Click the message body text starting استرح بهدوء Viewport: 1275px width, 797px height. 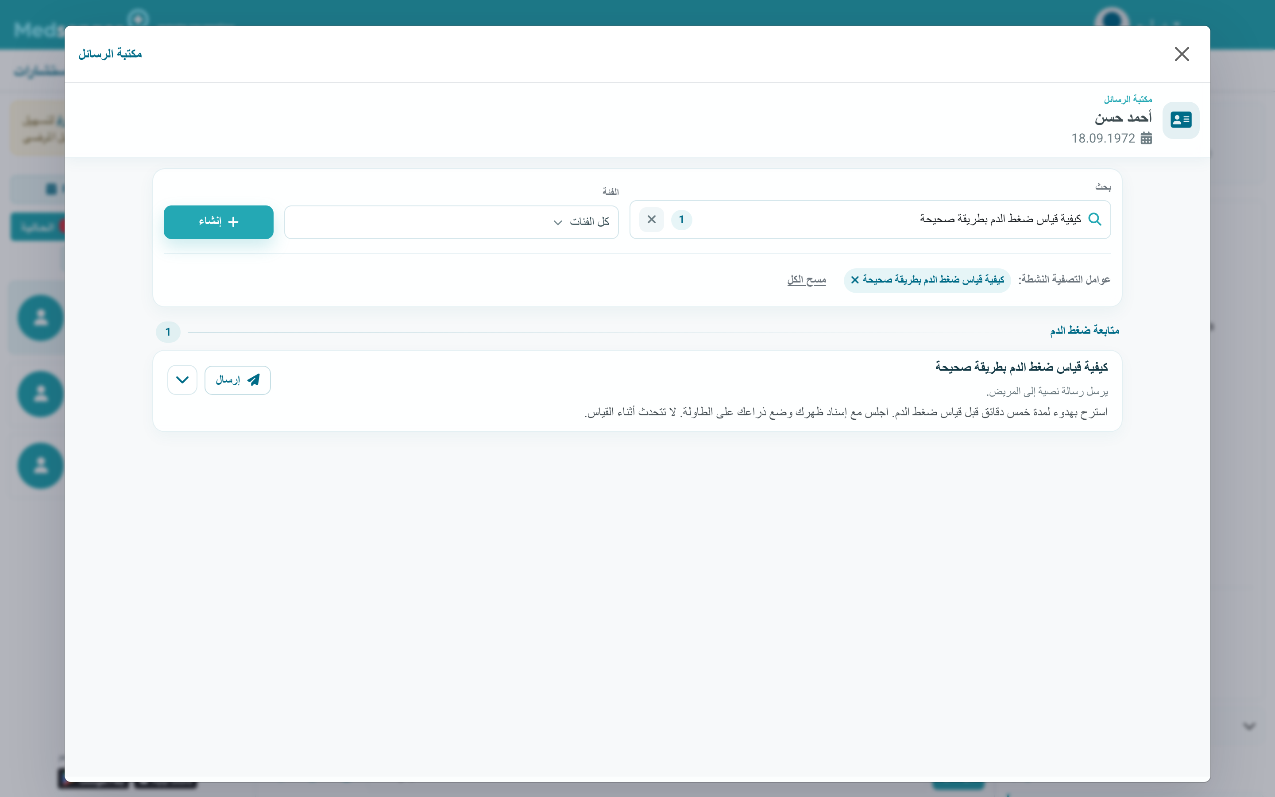846,412
